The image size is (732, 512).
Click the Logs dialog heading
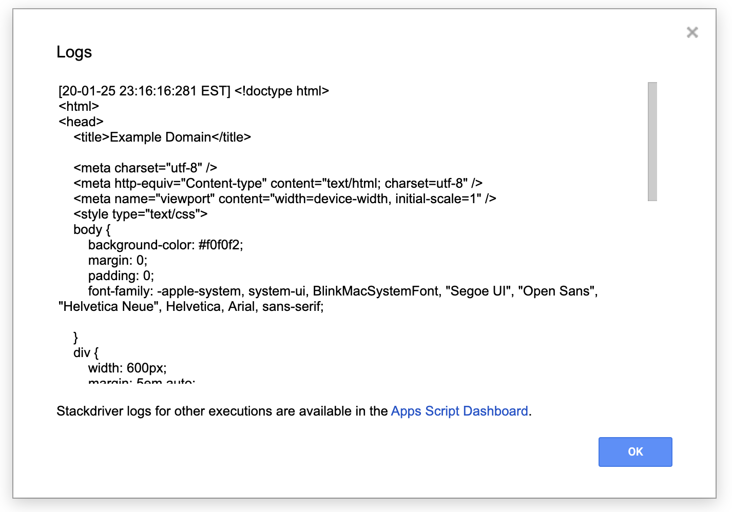click(x=74, y=52)
